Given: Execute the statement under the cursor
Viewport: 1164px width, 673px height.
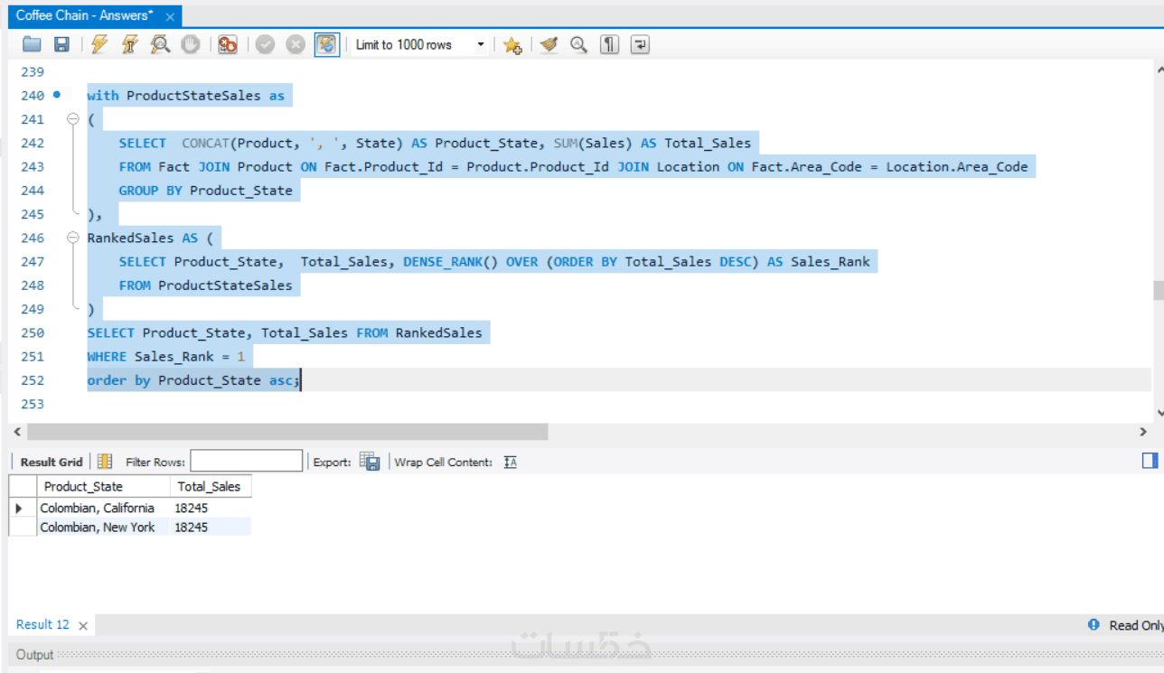Looking at the screenshot, I should coord(129,44).
